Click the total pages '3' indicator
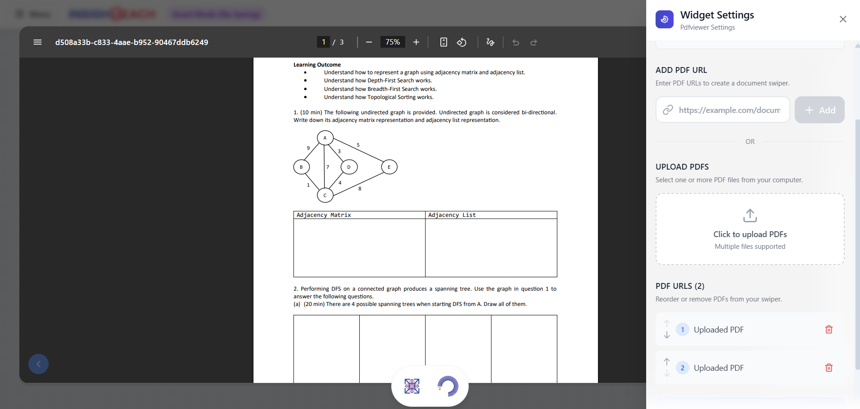This screenshot has height=409, width=860. 342,42
